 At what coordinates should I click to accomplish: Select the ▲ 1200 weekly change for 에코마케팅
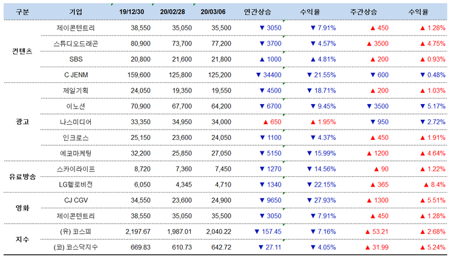click(378, 153)
